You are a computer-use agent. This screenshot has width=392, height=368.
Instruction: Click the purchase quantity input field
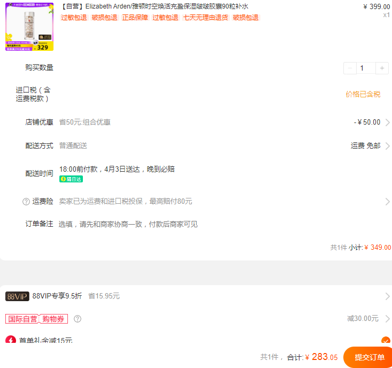pyautogui.click(x=366, y=68)
